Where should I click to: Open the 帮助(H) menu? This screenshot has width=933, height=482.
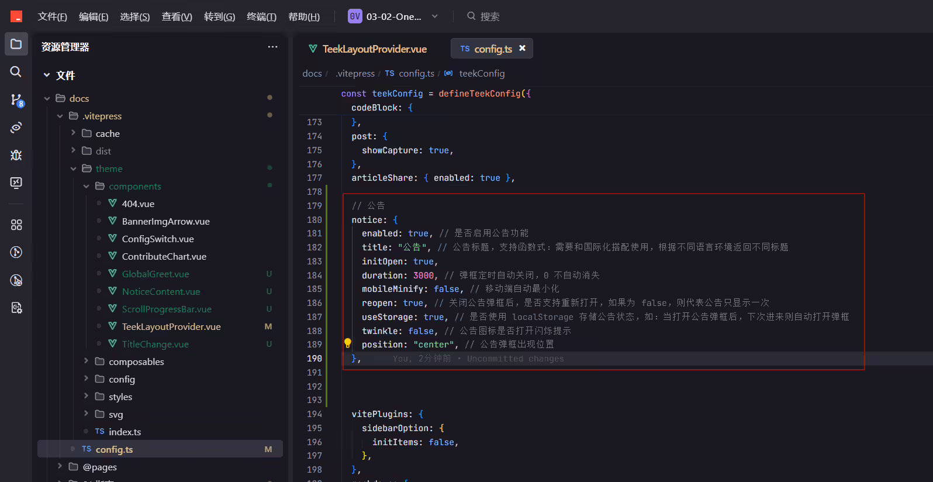pos(304,16)
